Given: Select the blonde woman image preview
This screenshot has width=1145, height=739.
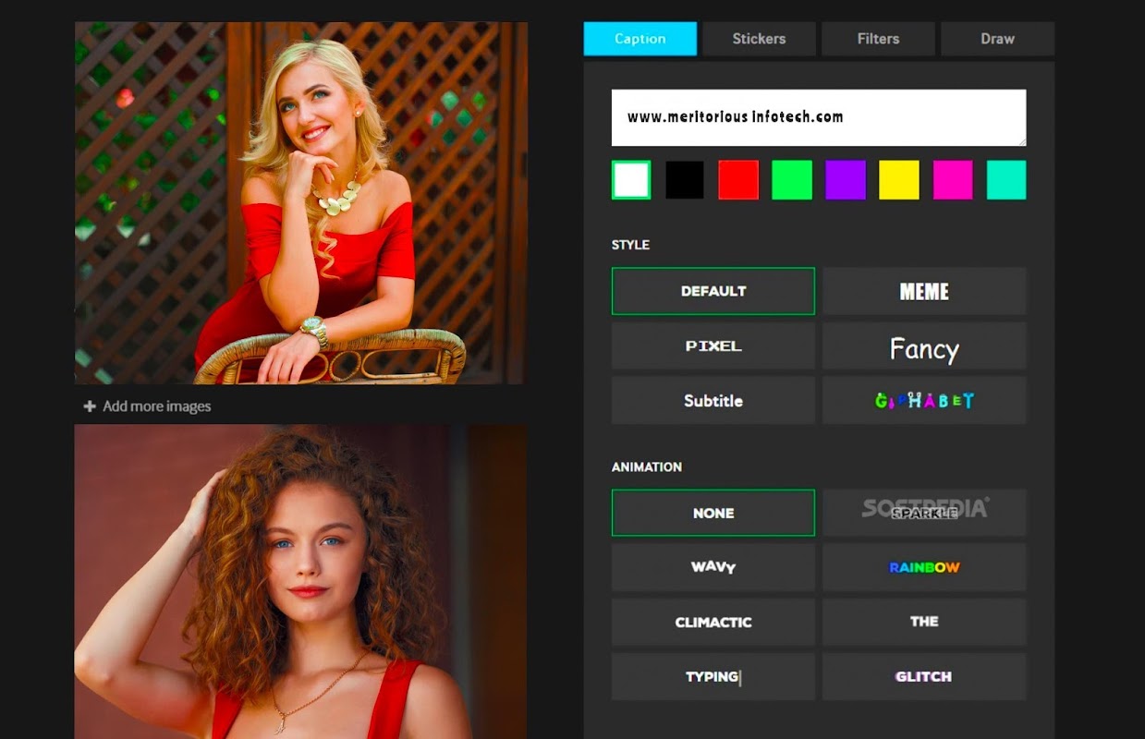Looking at the screenshot, I should (x=301, y=203).
